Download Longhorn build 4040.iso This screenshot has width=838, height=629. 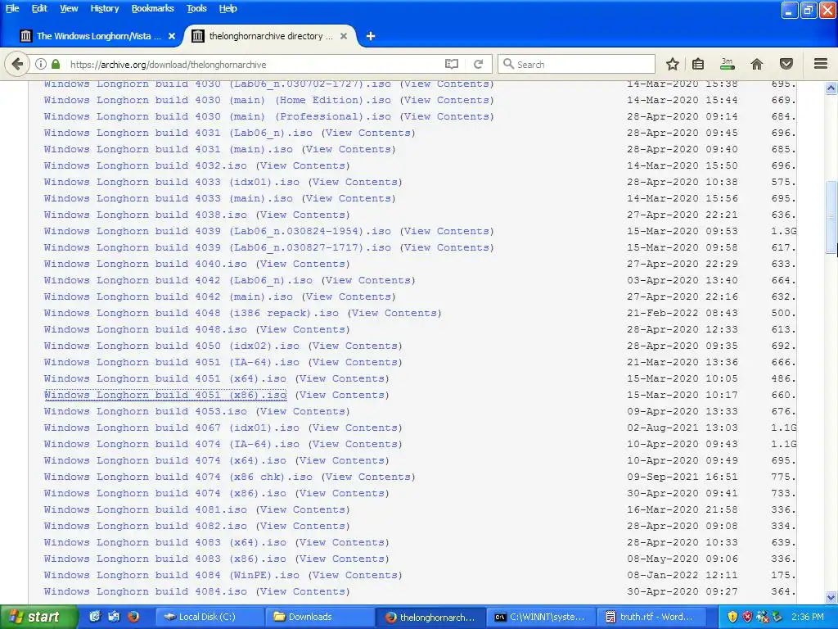[x=146, y=264]
